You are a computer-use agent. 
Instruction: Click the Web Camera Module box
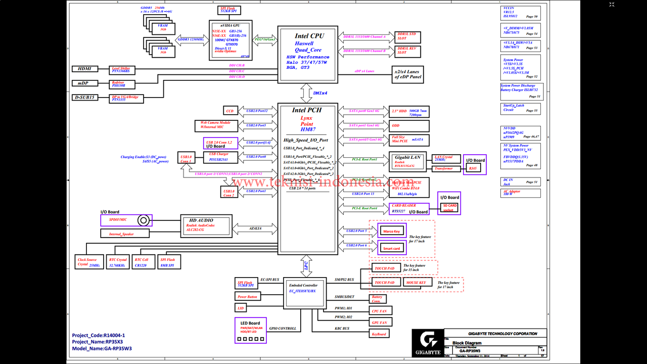click(216, 125)
